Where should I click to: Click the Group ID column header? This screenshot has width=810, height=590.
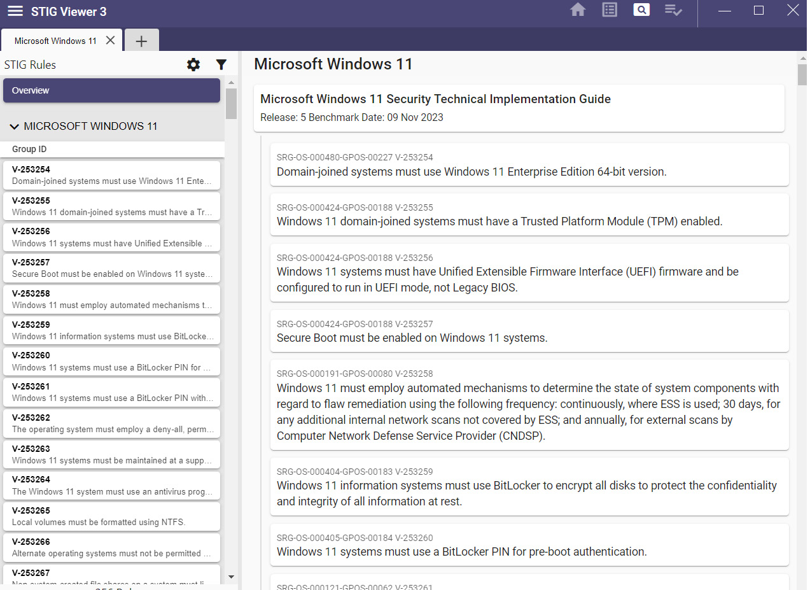tap(29, 149)
